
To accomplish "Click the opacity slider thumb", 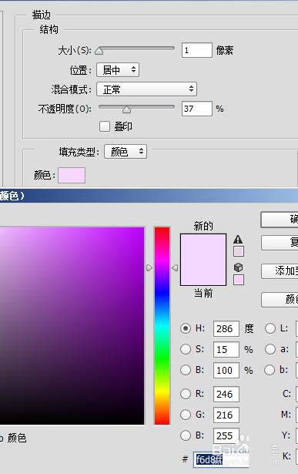I will [x=126, y=109].
